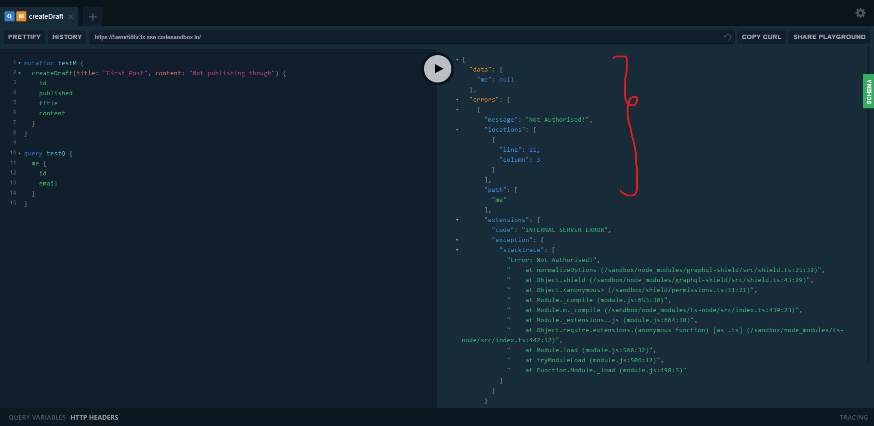The image size is (874, 426).
Task: Open the TRACING panel
Action: coord(854,417)
